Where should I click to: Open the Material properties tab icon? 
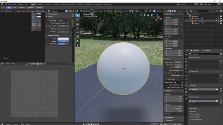point(186,89)
